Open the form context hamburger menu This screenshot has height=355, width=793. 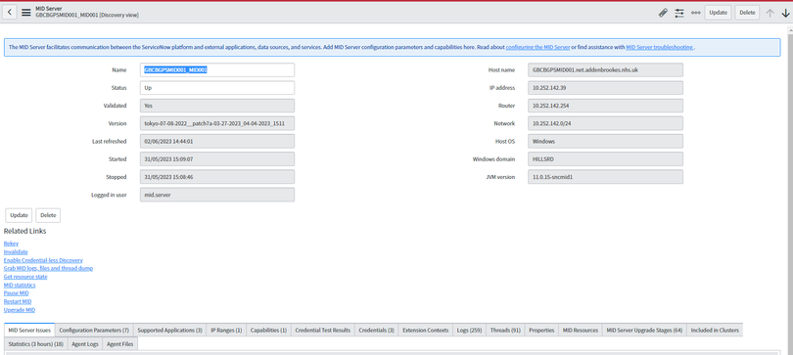(x=25, y=13)
